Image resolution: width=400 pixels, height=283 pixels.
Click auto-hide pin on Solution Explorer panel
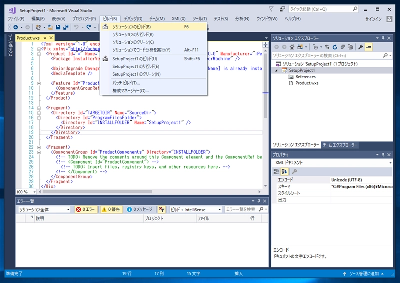383,38
